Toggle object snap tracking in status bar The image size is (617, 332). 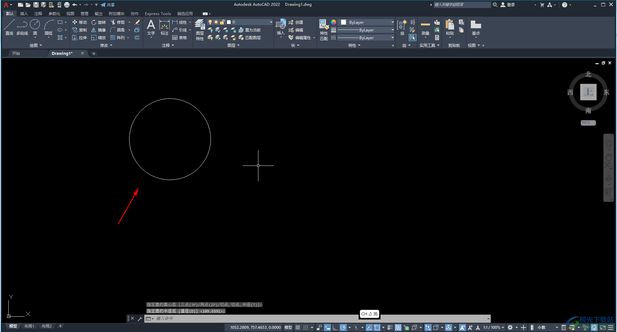tap(369, 328)
